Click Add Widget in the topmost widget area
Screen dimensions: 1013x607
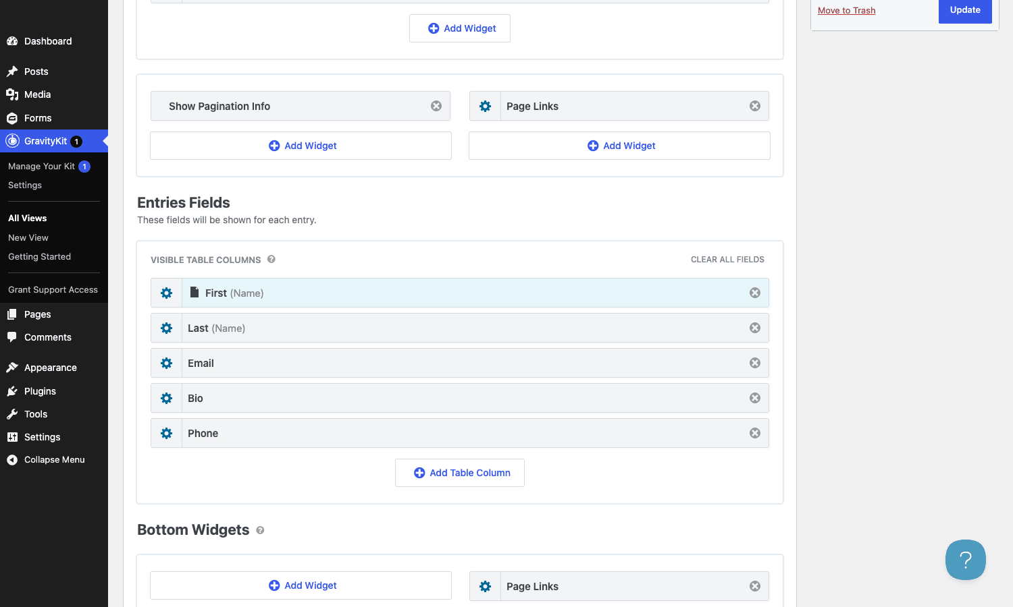click(460, 28)
